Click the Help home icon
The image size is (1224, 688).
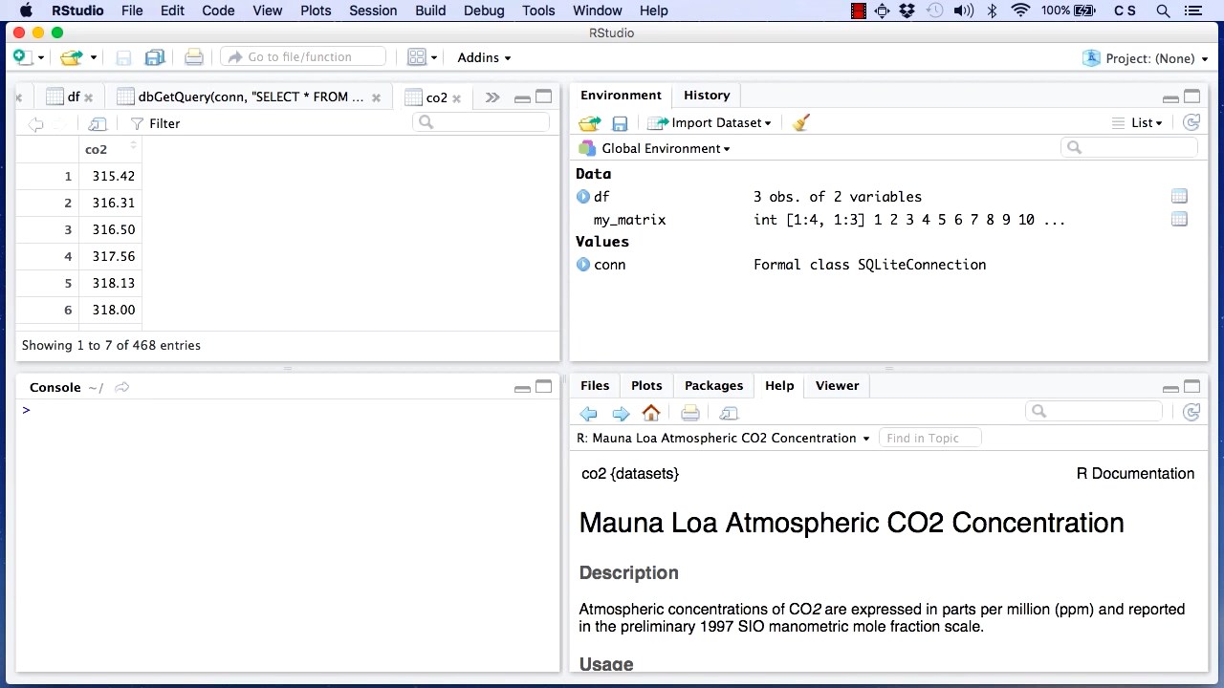click(x=651, y=413)
